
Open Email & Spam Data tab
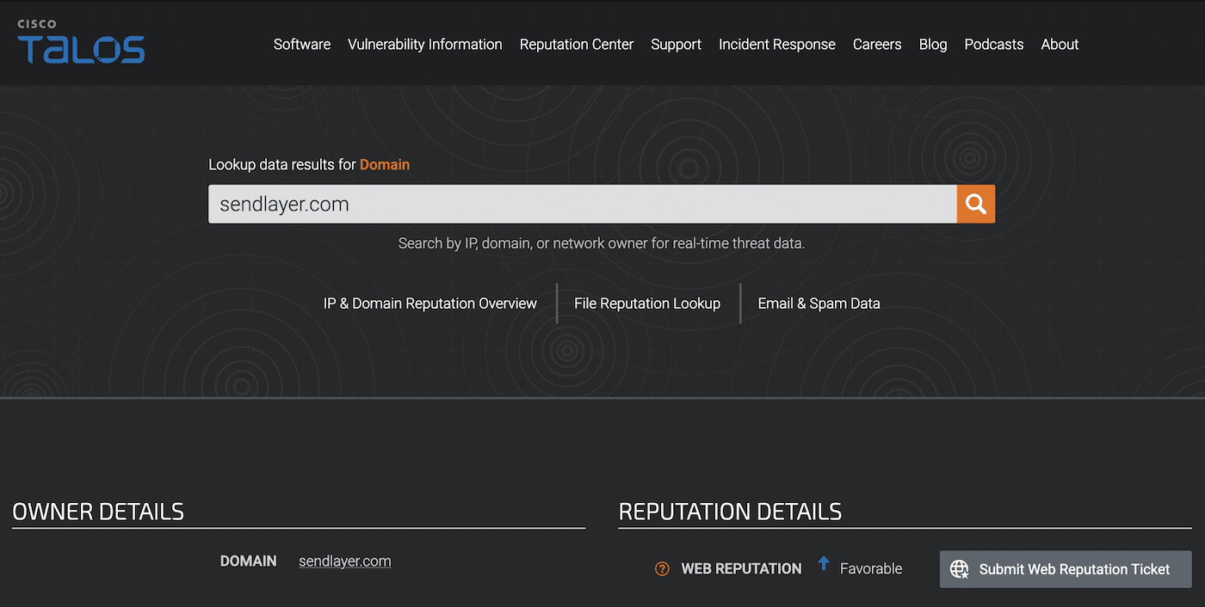pos(819,303)
